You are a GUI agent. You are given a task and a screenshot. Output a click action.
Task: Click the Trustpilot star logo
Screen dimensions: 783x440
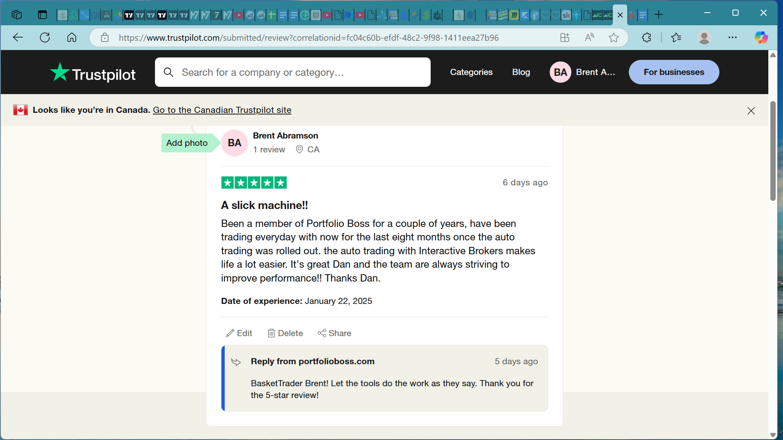click(60, 72)
